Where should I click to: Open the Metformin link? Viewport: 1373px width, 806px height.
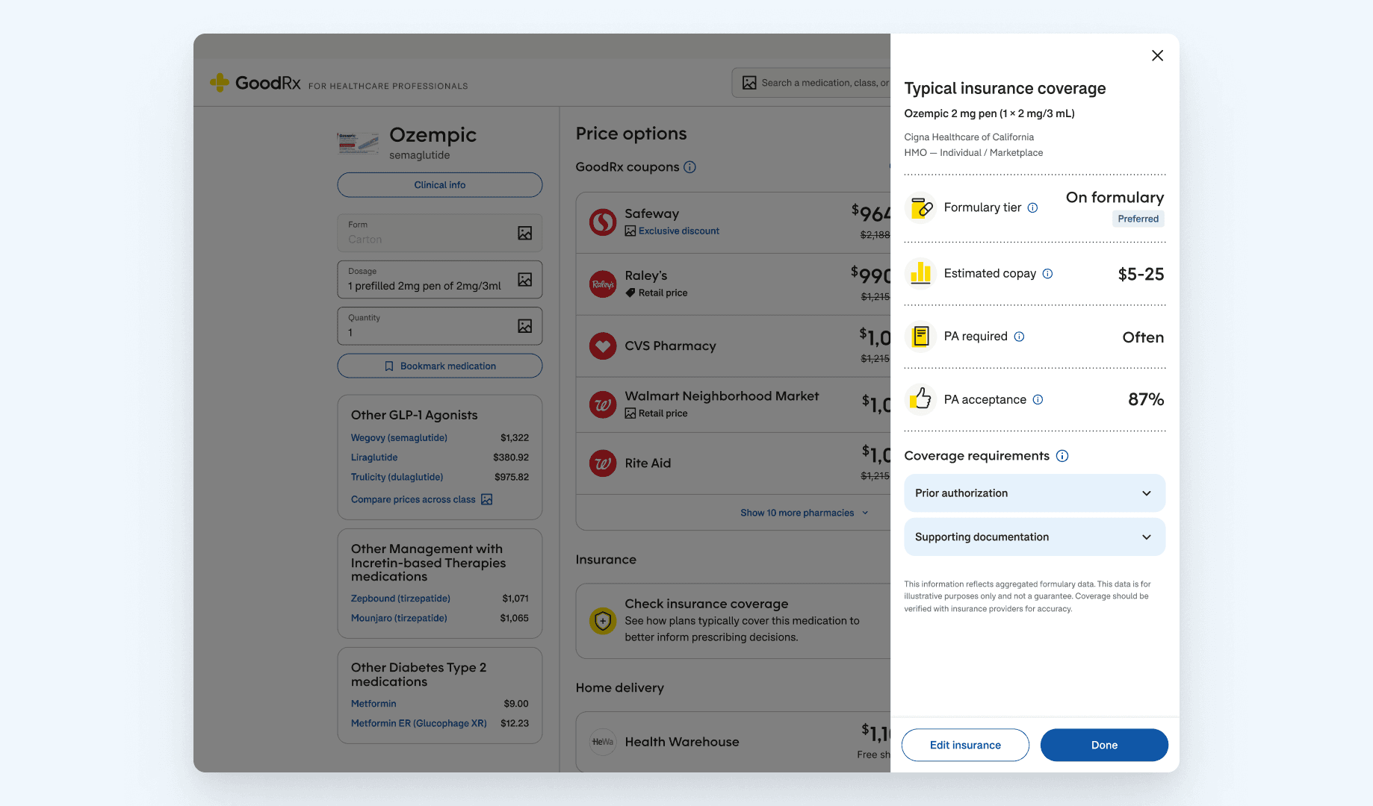pyautogui.click(x=374, y=704)
